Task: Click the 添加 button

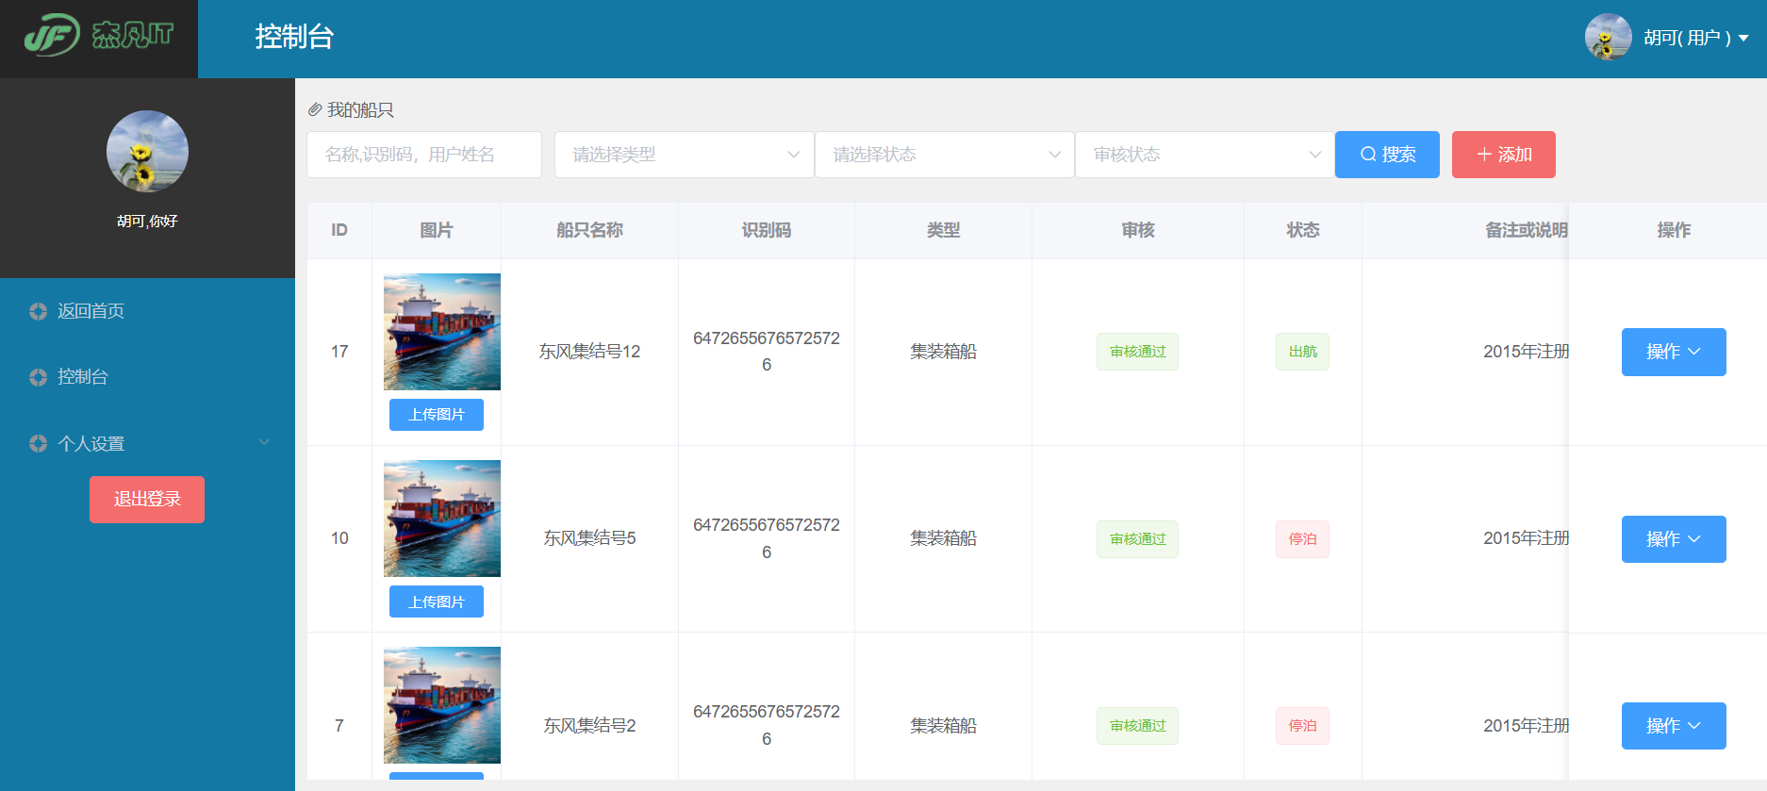Action: (1504, 155)
